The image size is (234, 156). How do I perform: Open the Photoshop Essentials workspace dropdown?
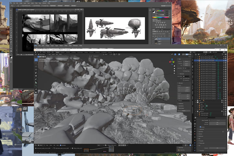166,6
